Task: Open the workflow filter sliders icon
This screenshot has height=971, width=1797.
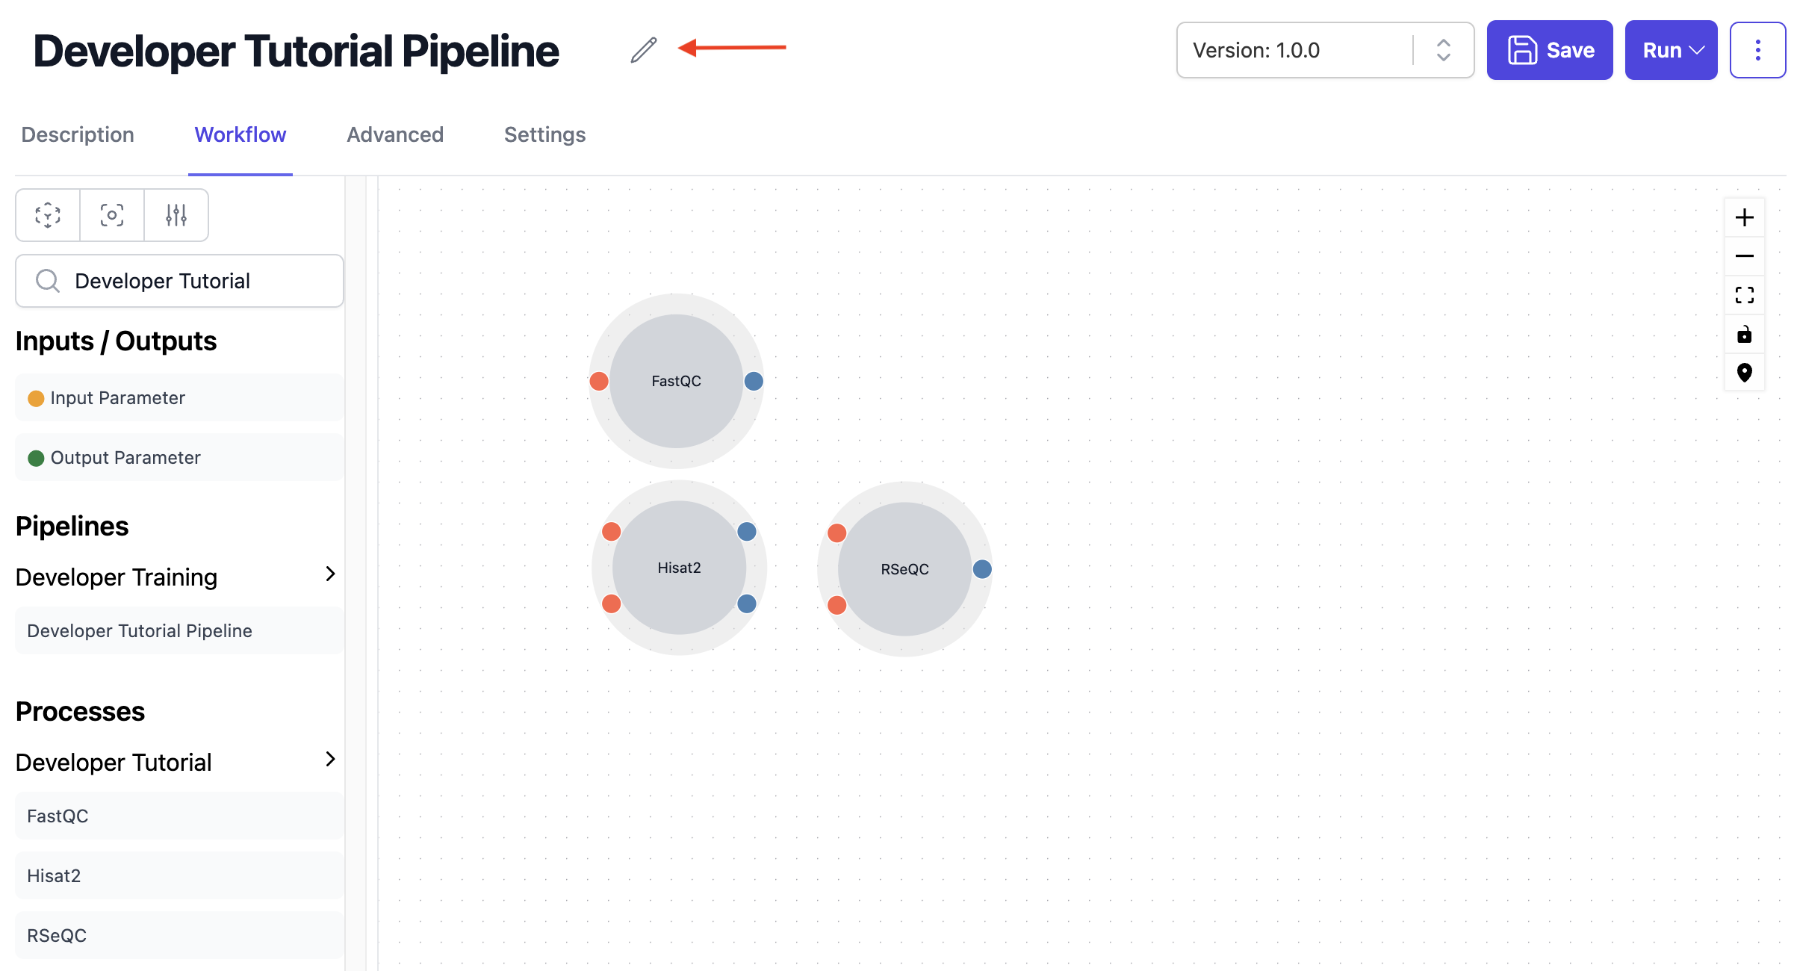Action: (x=176, y=215)
